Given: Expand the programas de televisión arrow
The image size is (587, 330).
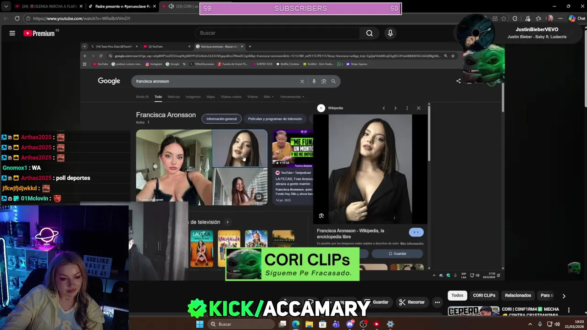Looking at the screenshot, I should pos(227,222).
